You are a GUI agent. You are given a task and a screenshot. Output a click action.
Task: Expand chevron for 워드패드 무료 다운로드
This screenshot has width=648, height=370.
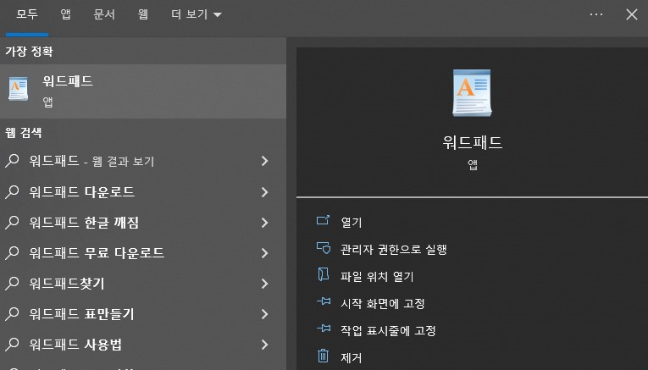click(265, 253)
